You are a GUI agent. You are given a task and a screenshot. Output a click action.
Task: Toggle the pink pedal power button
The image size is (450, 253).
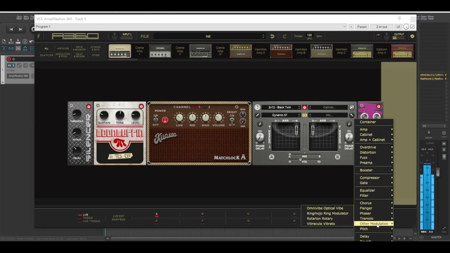[x=379, y=106]
